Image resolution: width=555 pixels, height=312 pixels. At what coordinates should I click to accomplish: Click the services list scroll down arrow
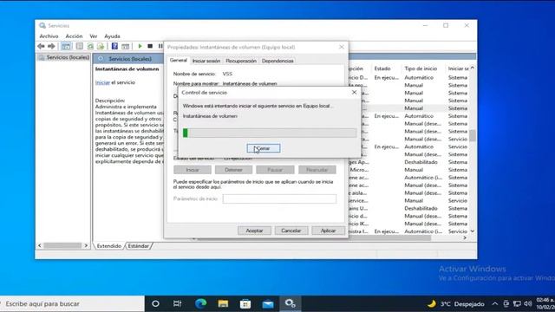(473, 231)
